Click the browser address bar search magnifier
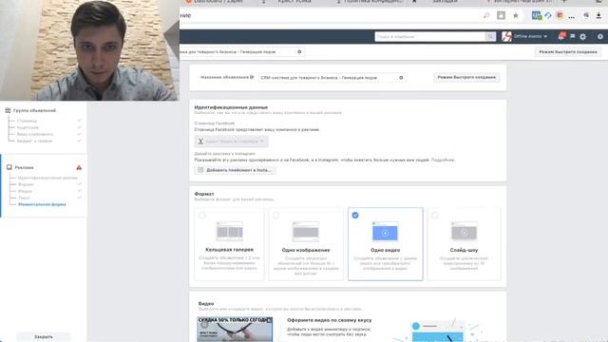Viewport: 608px width, 342px height. tap(486, 15)
